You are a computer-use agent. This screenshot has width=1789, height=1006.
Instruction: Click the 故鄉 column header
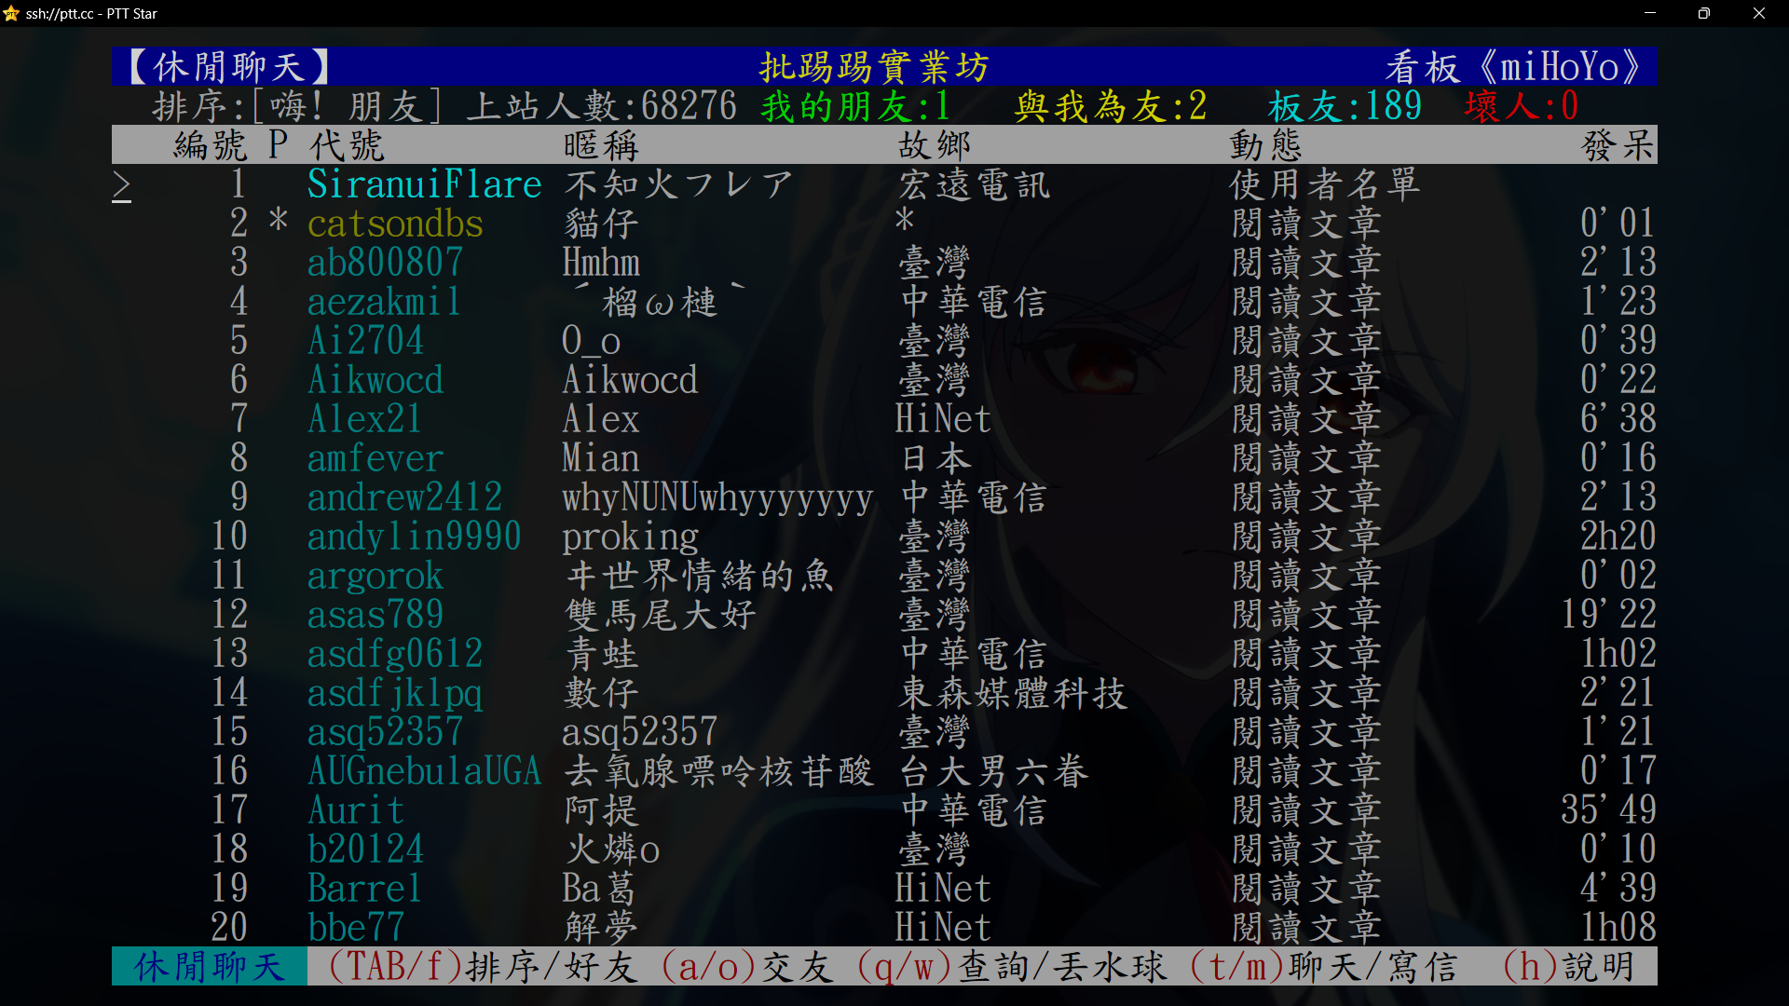pos(935,145)
